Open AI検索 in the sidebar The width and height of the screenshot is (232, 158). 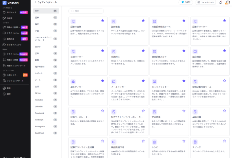(15, 18)
